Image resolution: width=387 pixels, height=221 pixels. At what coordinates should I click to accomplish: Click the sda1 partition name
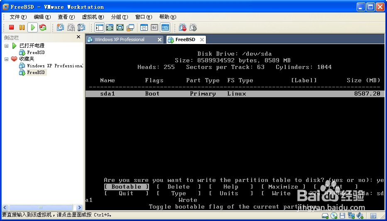[108, 94]
